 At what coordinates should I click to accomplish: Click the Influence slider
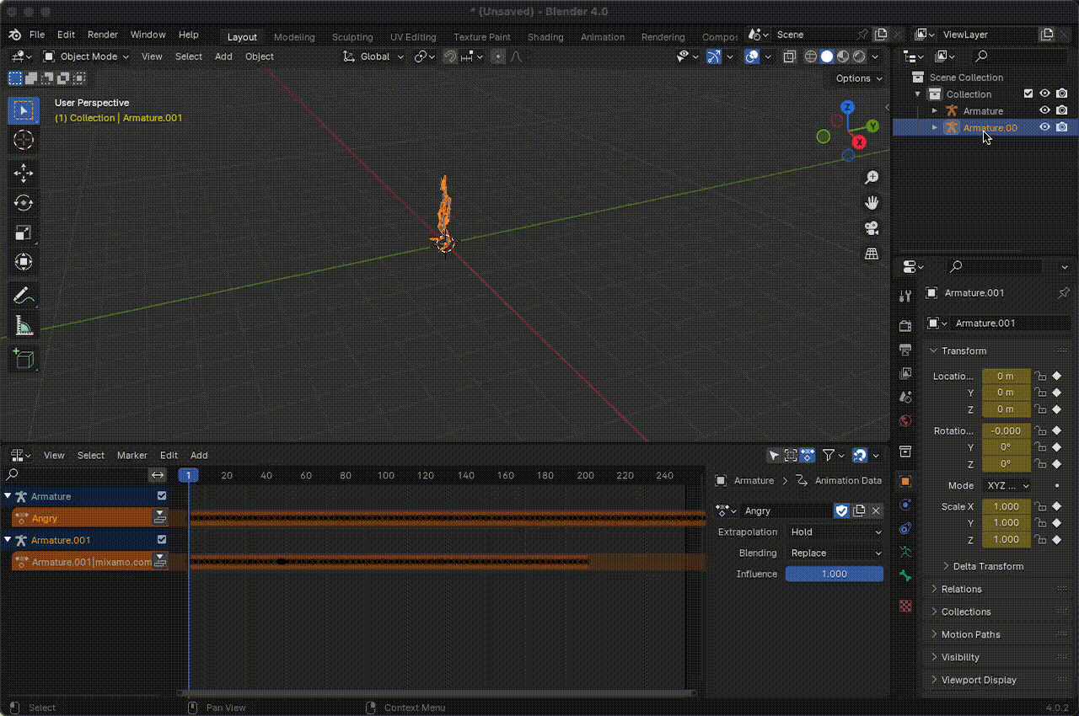click(834, 574)
